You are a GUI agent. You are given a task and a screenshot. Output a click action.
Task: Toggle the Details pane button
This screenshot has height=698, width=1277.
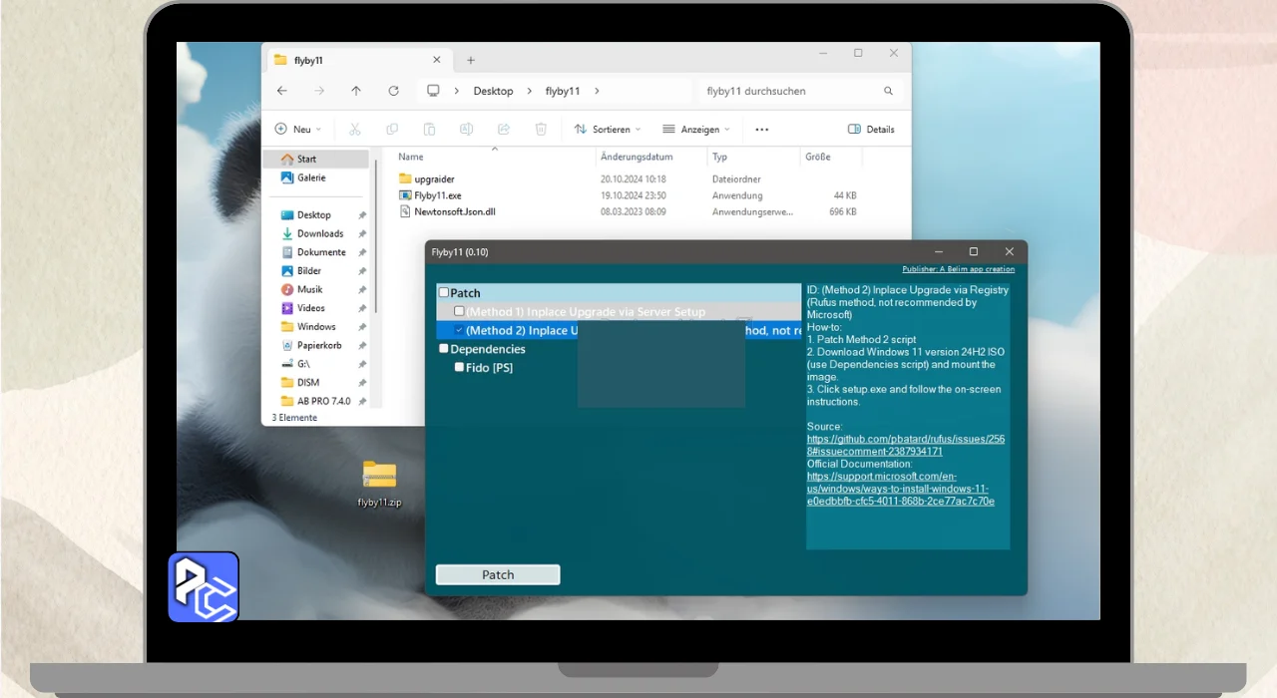[871, 130]
